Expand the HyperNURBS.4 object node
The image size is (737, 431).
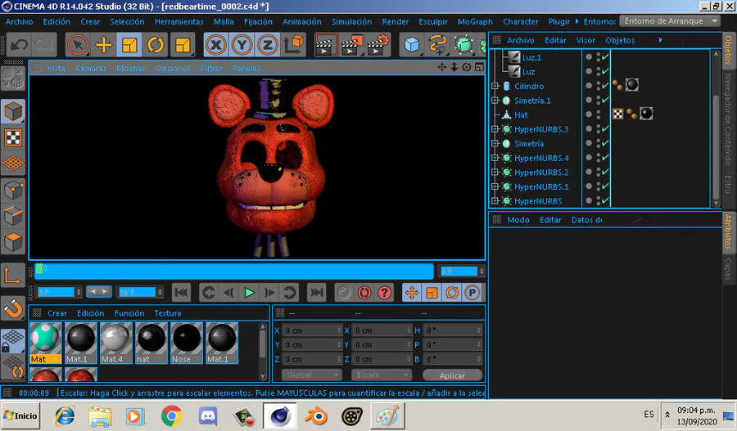(495, 158)
